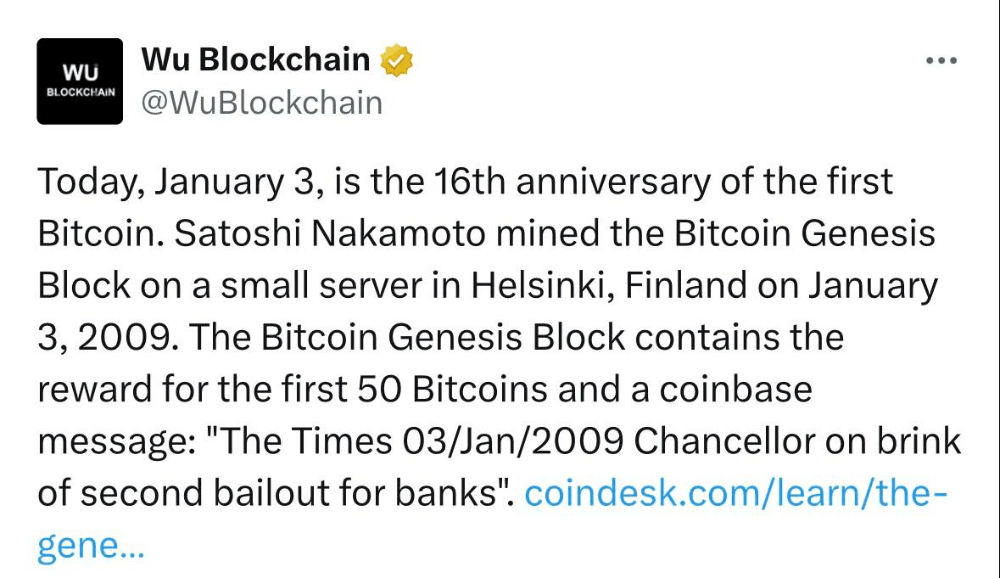Click the truncated "gene…" link continuation
Image resolution: width=1000 pixels, height=578 pixels.
[92, 546]
